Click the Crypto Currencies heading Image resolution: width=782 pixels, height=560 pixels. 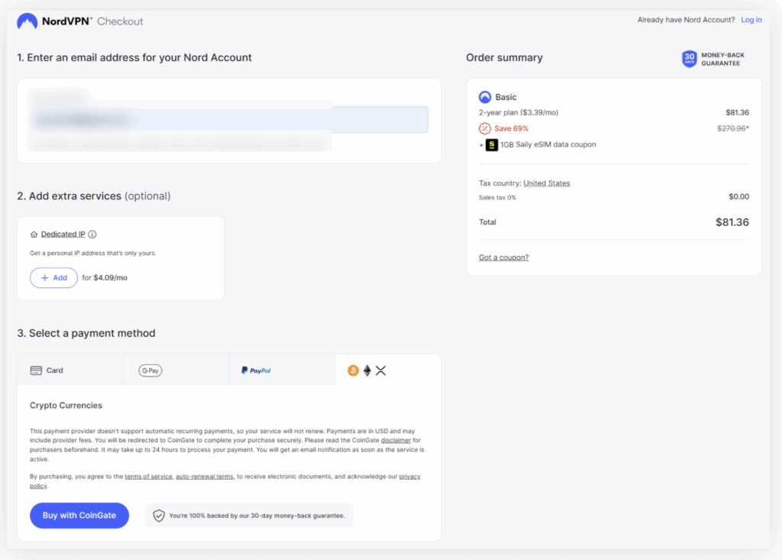tap(66, 406)
